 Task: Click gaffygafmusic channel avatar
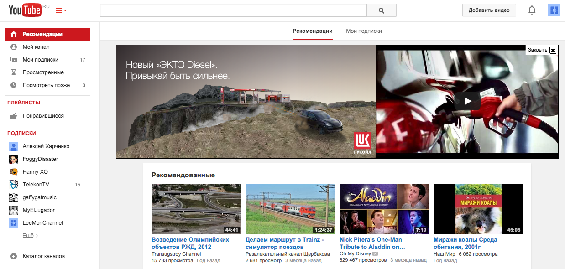(x=14, y=197)
